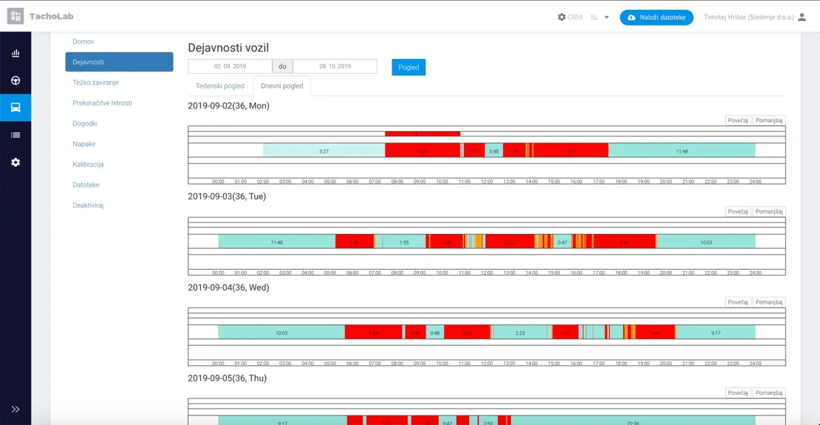Click the TachoLab logo icon
This screenshot has height=425, width=820.
click(15, 16)
